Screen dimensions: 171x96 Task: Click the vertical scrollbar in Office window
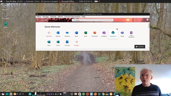(x=149, y=26)
